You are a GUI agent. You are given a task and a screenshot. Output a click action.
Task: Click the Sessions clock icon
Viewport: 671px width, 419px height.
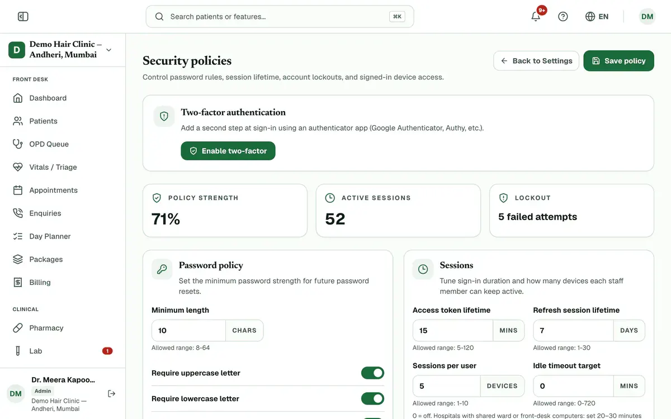(x=423, y=269)
